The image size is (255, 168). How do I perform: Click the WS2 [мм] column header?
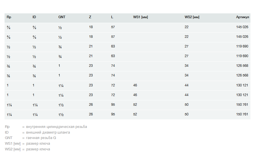(192, 17)
